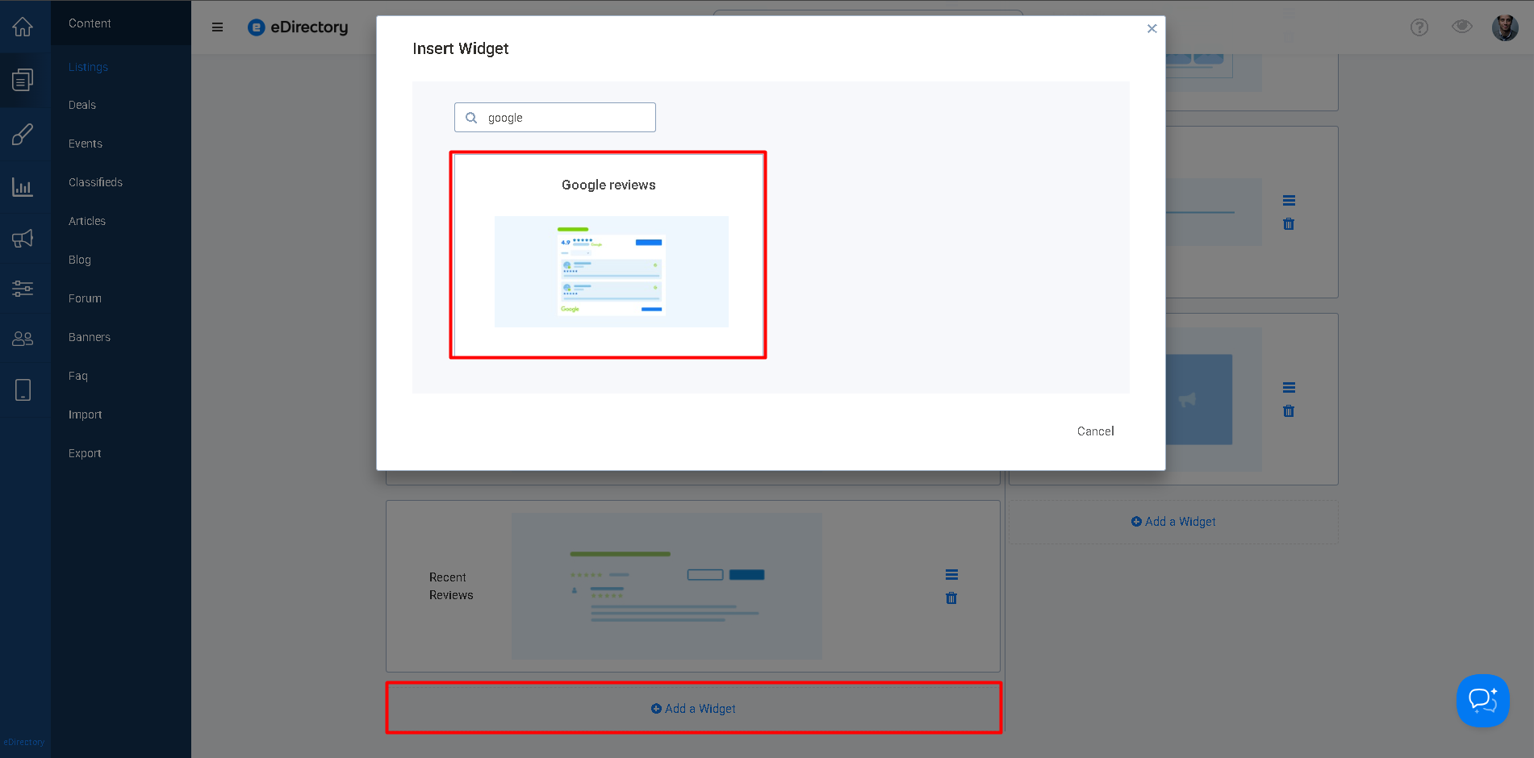Click reorder handle of megaphone banner widget
Image resolution: width=1534 pixels, height=758 pixels.
coord(1289,388)
